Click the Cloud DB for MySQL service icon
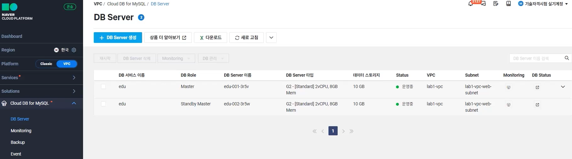Screen dimensions: 572x159 [4, 103]
